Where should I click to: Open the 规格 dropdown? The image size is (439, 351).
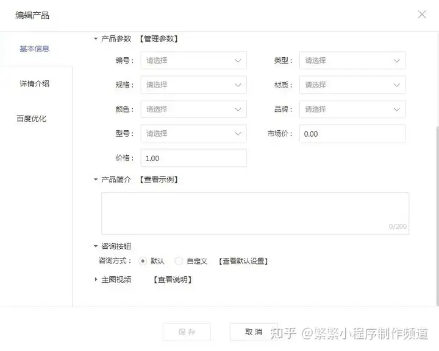coord(193,85)
